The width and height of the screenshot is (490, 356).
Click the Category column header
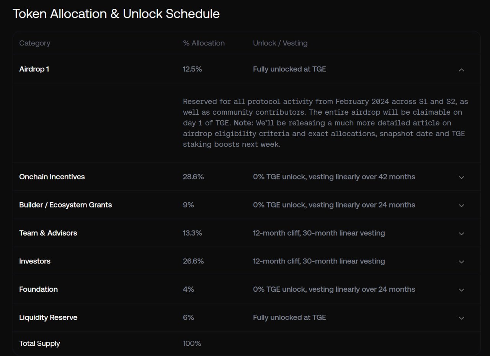pyautogui.click(x=35, y=43)
